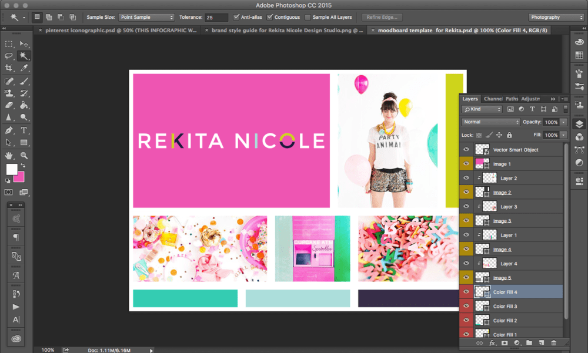Swap foreground and background colors
Viewport: 588px width, 353px height.
23,165
